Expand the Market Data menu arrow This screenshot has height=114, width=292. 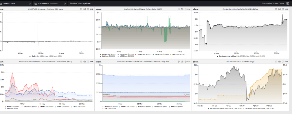[30, 3]
